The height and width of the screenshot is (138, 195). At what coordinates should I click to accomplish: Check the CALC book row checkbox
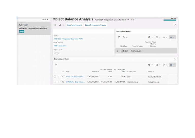click(x=55, y=77)
